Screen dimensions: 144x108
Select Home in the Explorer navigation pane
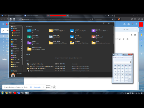point(15,26)
